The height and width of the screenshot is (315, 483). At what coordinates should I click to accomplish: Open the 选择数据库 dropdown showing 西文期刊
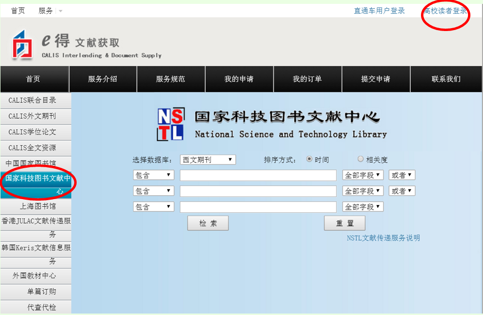click(208, 159)
